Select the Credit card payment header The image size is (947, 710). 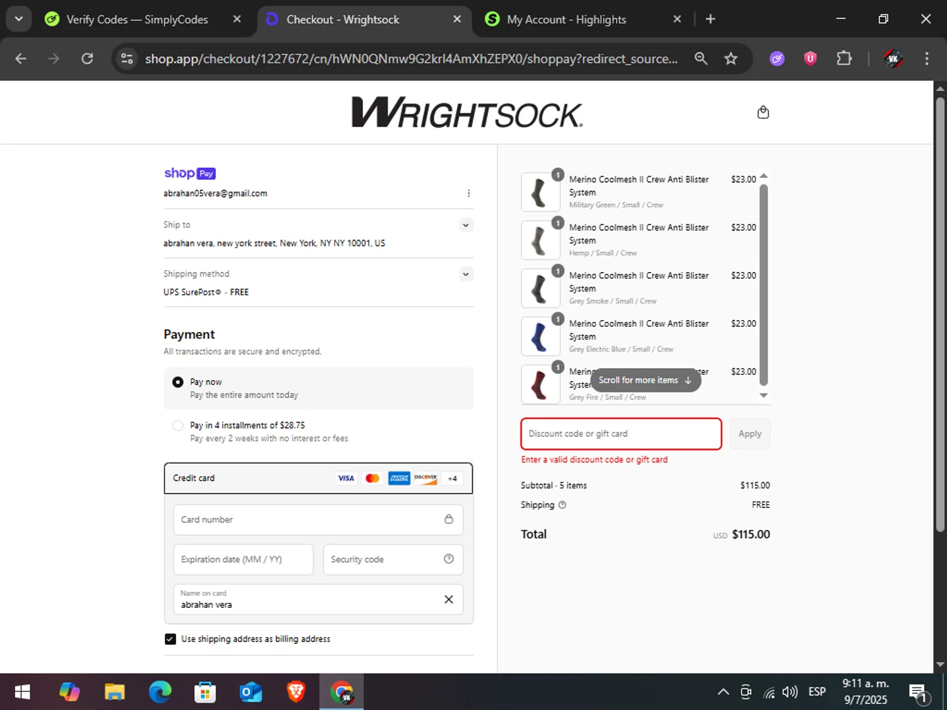point(318,478)
